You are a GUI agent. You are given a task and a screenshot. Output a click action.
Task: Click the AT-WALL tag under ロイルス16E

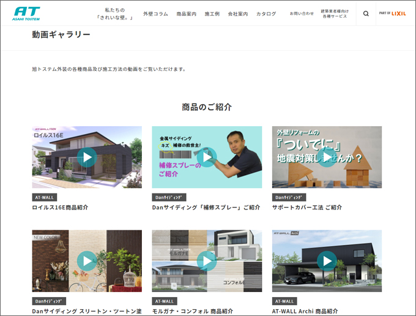point(45,197)
